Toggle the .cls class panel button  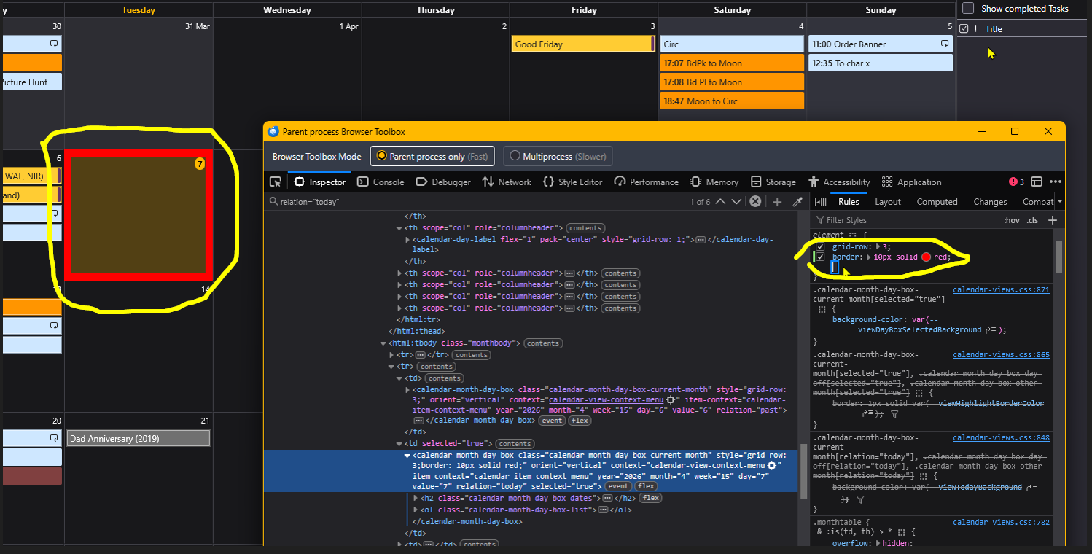coord(1031,220)
